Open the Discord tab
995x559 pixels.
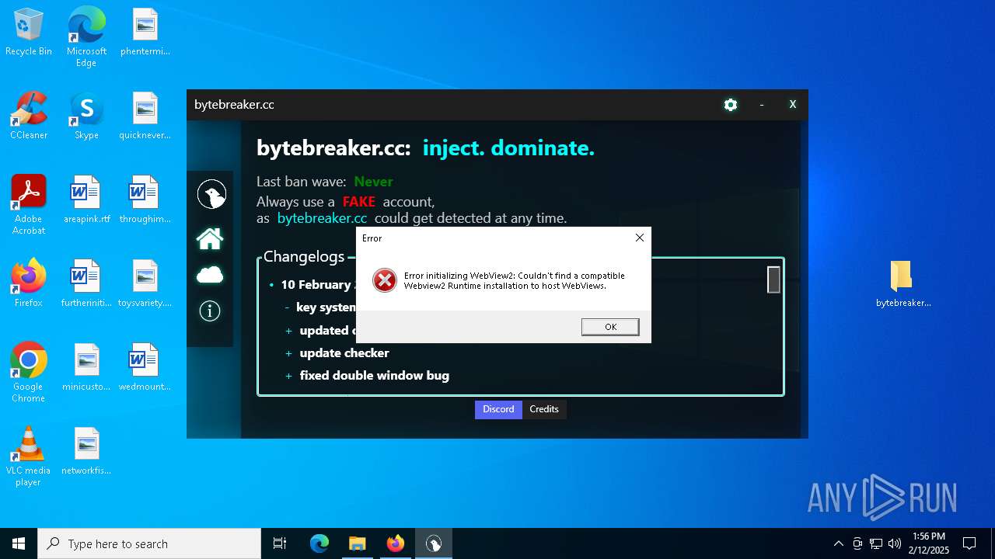tap(498, 409)
